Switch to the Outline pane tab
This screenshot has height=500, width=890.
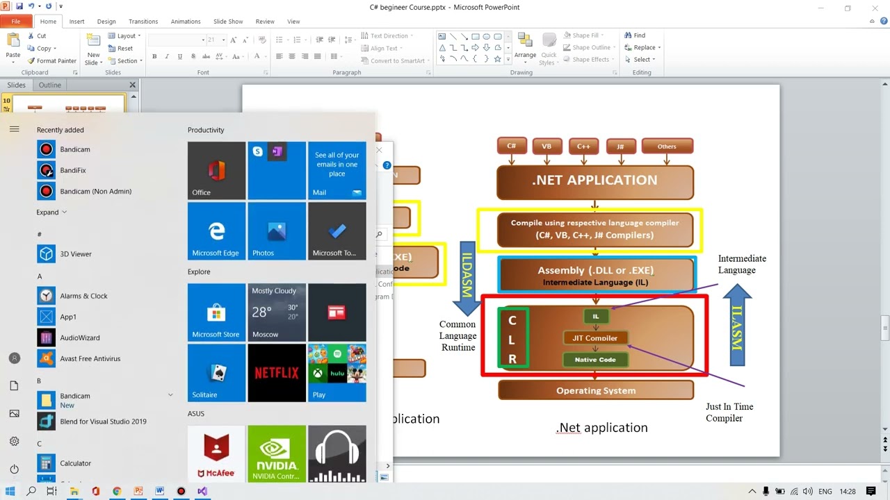pos(49,85)
